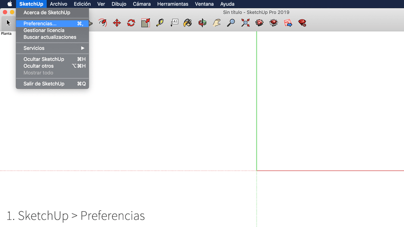Choose Gestionar licencia

pos(53,30)
